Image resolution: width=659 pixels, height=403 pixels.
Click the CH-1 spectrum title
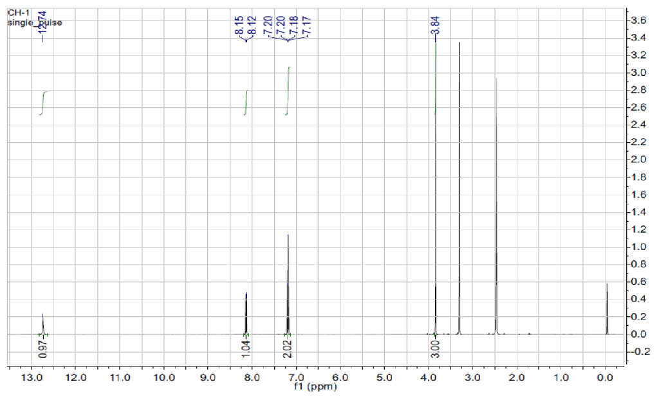point(17,13)
